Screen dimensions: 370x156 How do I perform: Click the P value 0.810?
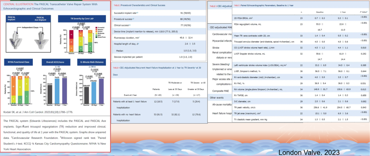click(x=364, y=48)
